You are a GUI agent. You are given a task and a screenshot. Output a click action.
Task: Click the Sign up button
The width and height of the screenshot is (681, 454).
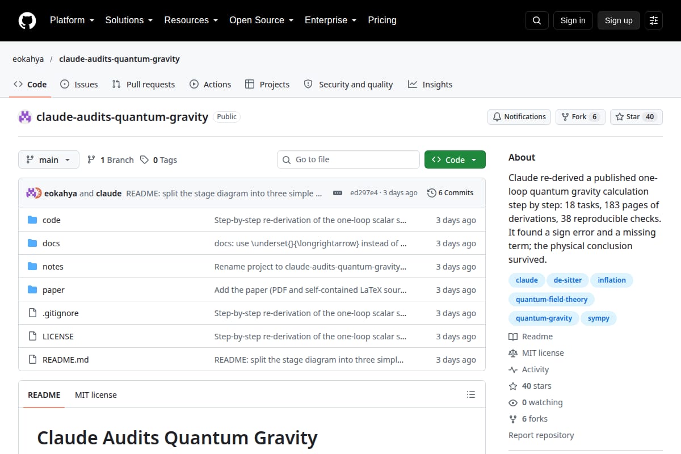pyautogui.click(x=619, y=20)
